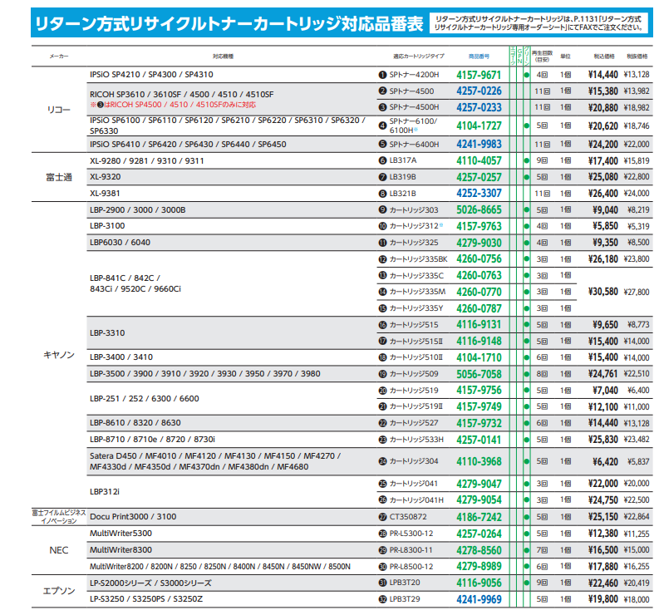Viewport: 659px width, 615px height.
Task: Click product number 4241-9969
Action: 479,599
